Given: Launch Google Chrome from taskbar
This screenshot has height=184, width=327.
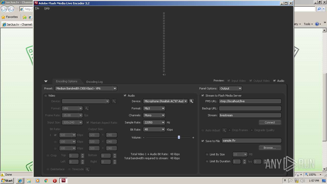Looking at the screenshot, I should coord(46,181).
